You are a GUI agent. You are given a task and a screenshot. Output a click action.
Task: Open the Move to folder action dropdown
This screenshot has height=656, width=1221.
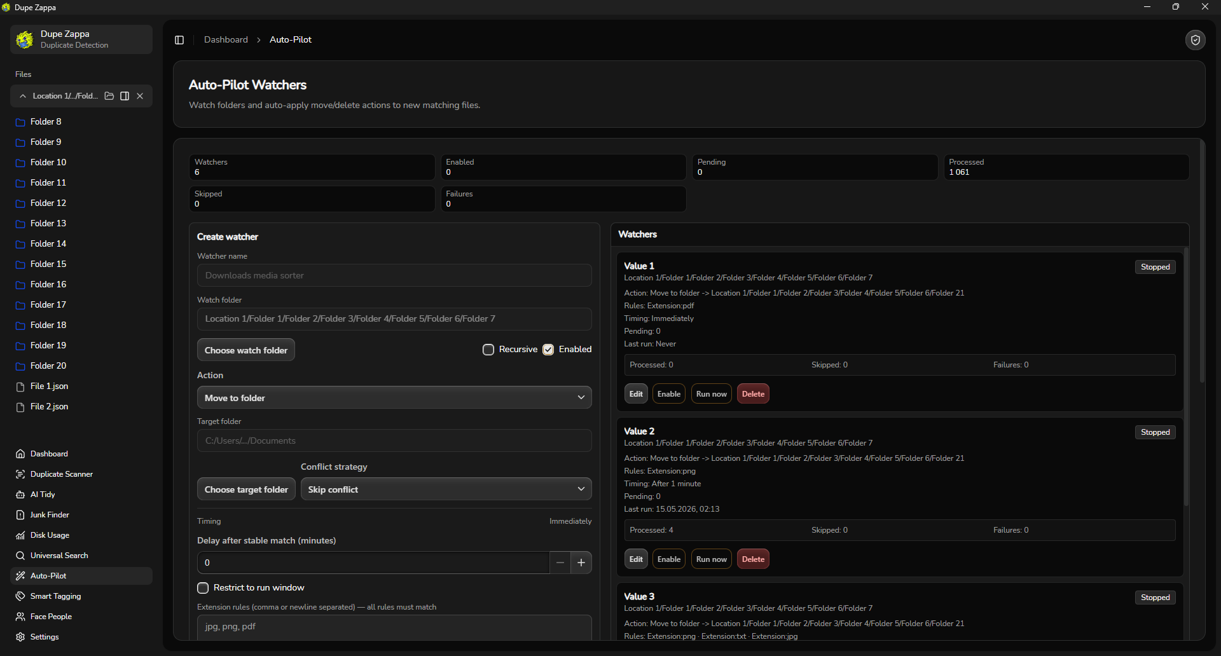point(394,398)
